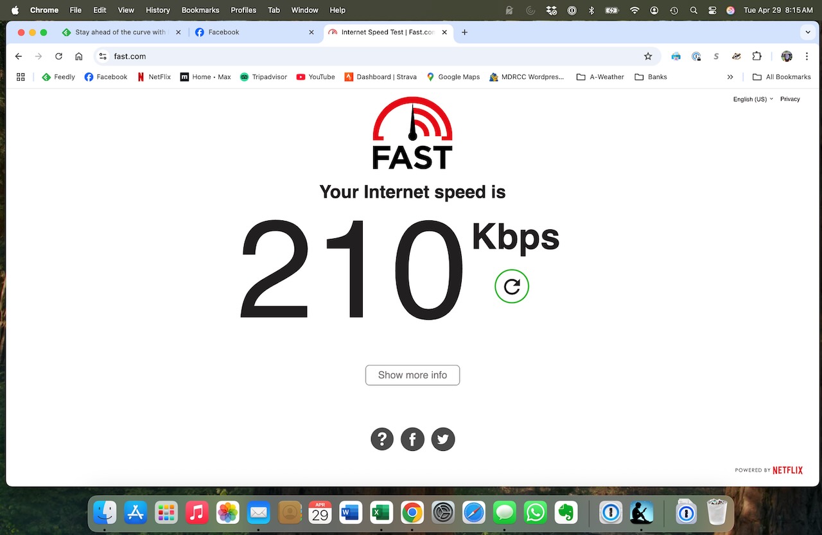Image resolution: width=822 pixels, height=535 pixels.
Task: Click the Home icon in the toolbar
Action: point(78,57)
